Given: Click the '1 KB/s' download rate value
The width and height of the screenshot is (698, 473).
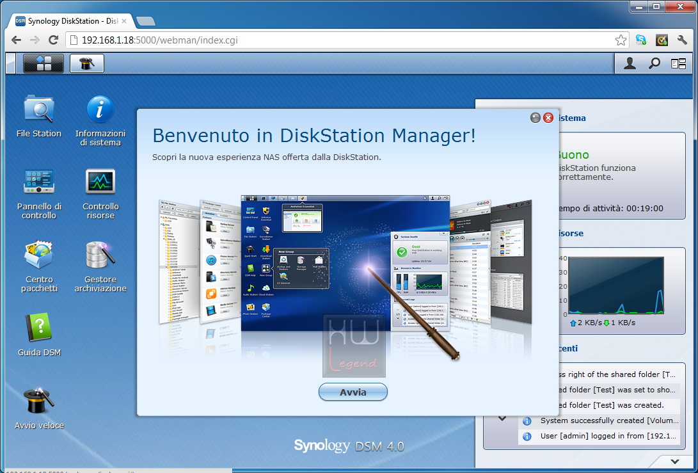Looking at the screenshot, I should coord(623,323).
